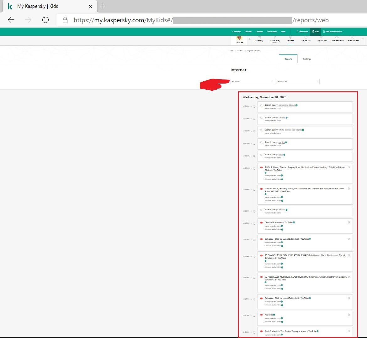Go back with the browser back arrow
Screen dimensions: 367x338
pyautogui.click(x=11, y=20)
